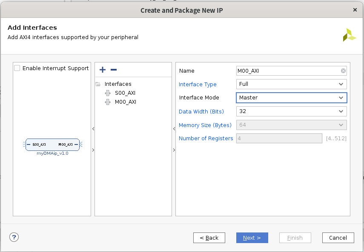Clear the Name field using X icon
The width and height of the screenshot is (364, 252).
(x=343, y=71)
